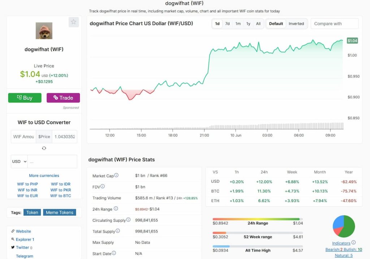Click the FDV info icon
Image resolution: width=370 pixels, height=259 pixels.
pos(103,187)
